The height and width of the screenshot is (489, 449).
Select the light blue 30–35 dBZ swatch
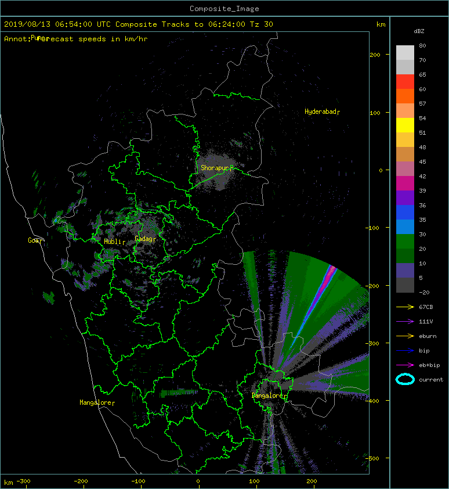(x=405, y=226)
